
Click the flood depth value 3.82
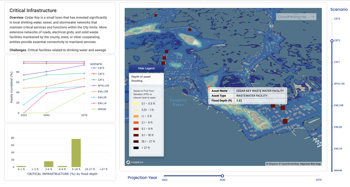239,101
